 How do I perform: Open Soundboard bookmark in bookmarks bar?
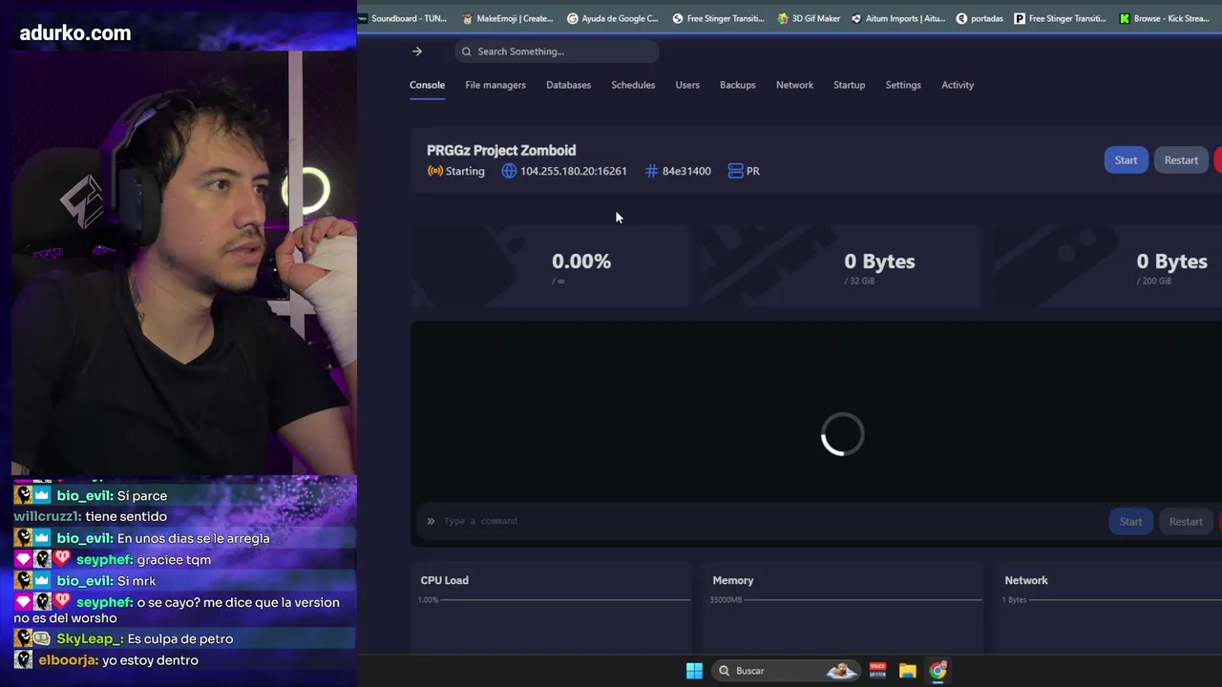point(401,18)
